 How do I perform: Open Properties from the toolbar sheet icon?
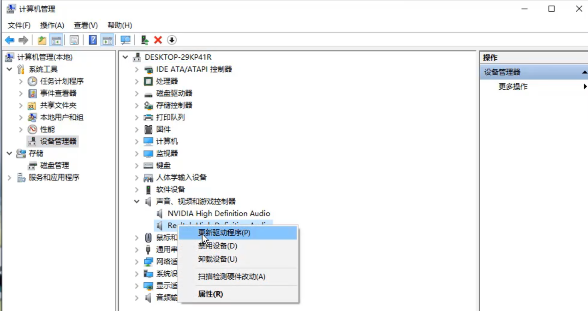click(x=74, y=40)
